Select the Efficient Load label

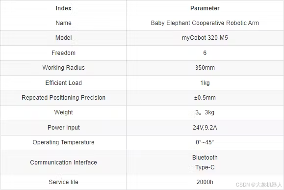tap(63, 83)
